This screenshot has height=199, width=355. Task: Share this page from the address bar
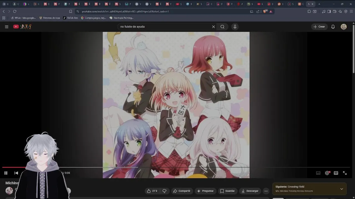tap(258, 11)
